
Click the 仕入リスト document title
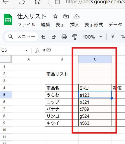coord(32,16)
